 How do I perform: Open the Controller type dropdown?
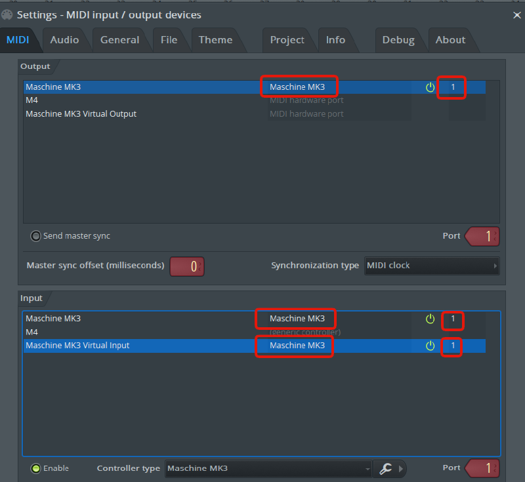pyautogui.click(x=268, y=469)
